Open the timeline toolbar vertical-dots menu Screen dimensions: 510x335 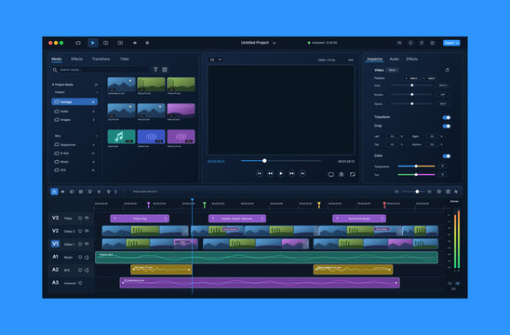point(115,192)
